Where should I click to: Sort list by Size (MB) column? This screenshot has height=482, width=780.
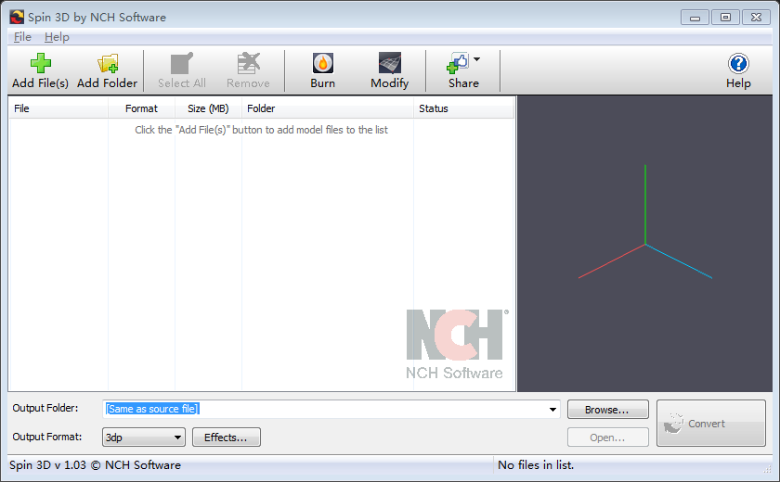(x=208, y=108)
